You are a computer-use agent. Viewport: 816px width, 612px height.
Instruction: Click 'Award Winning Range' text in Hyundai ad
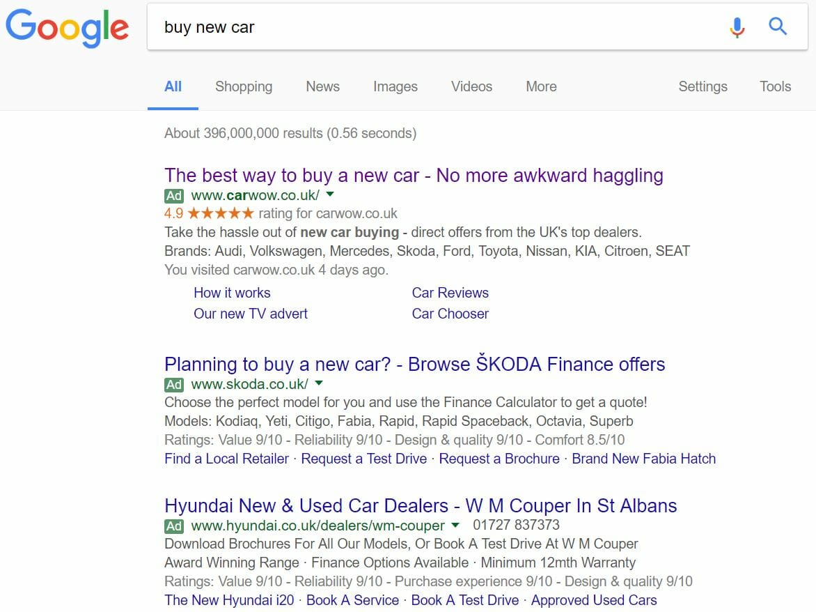(x=232, y=563)
